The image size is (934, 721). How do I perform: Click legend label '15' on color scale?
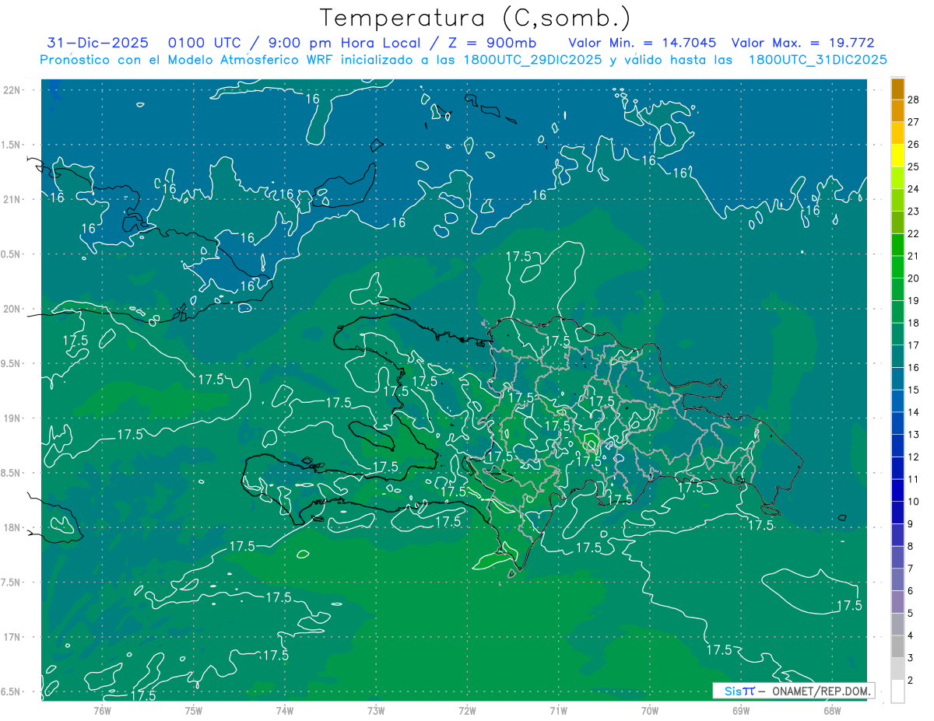tap(914, 390)
